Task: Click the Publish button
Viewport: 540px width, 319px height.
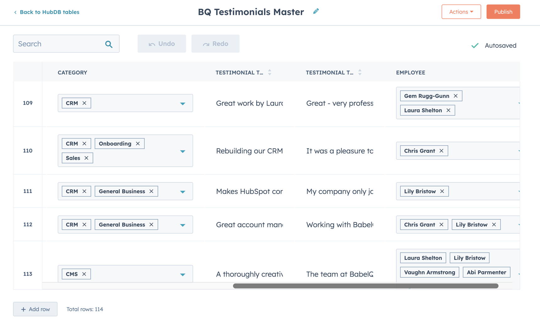Action: 503,12
